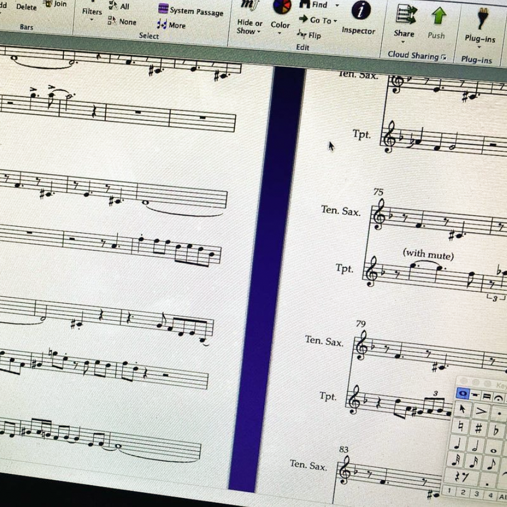The width and height of the screenshot is (507, 507).
Task: Click the Ten. Sax. label at bar 75
Action: [x=340, y=211]
